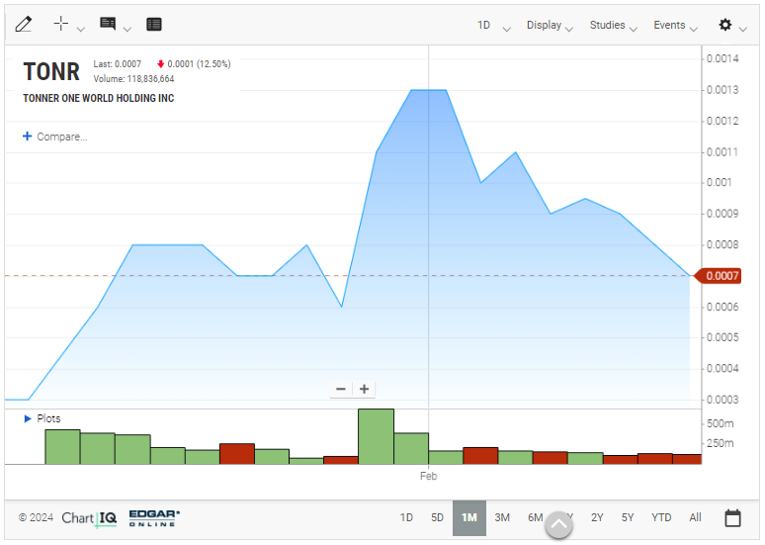Click the 250m volume axis label

pos(721,443)
